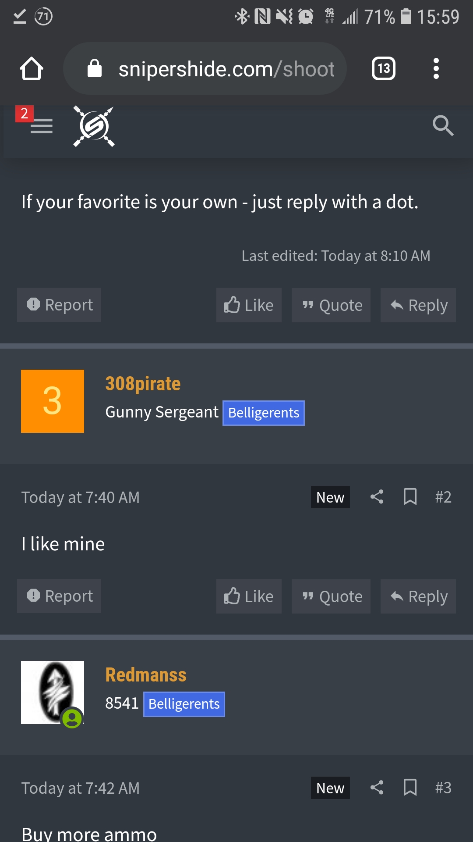The height and width of the screenshot is (842, 473).
Task: Open the browser three-dot menu
Action: point(436,69)
